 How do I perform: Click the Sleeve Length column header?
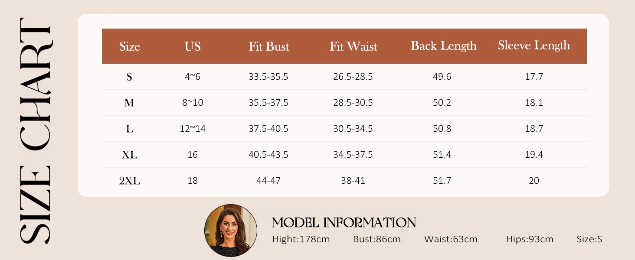(x=534, y=45)
